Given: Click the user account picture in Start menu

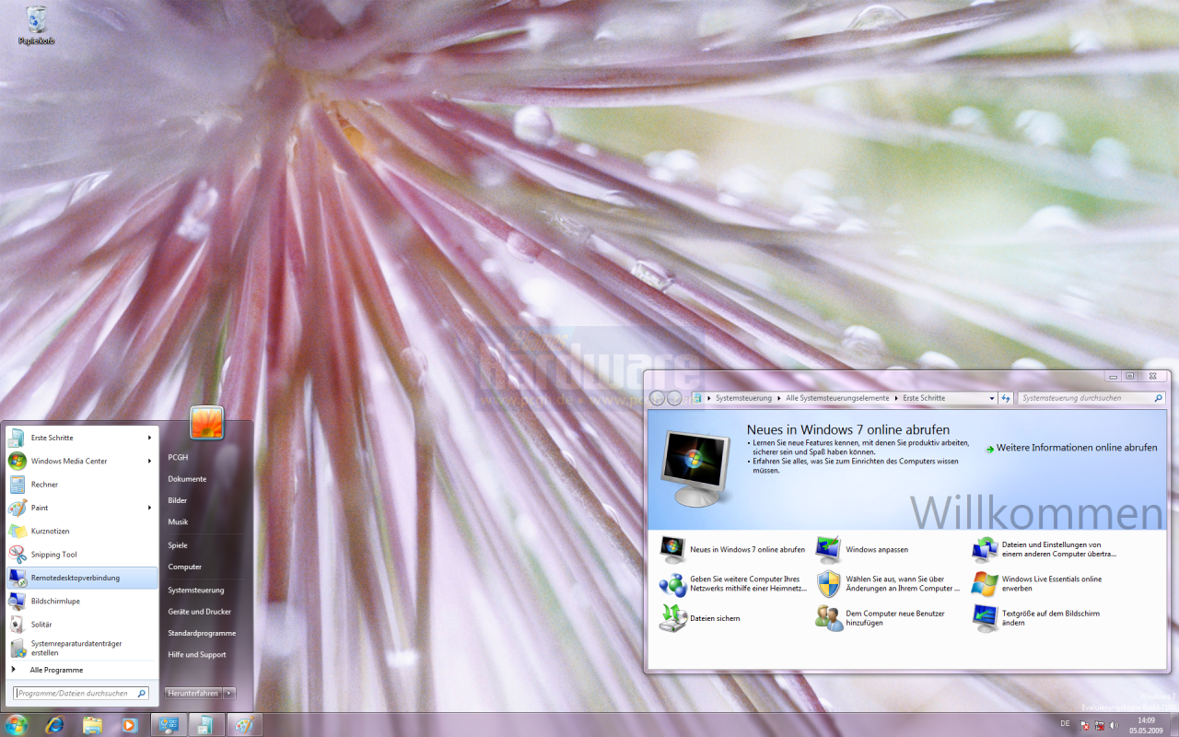Looking at the screenshot, I should click(x=206, y=423).
